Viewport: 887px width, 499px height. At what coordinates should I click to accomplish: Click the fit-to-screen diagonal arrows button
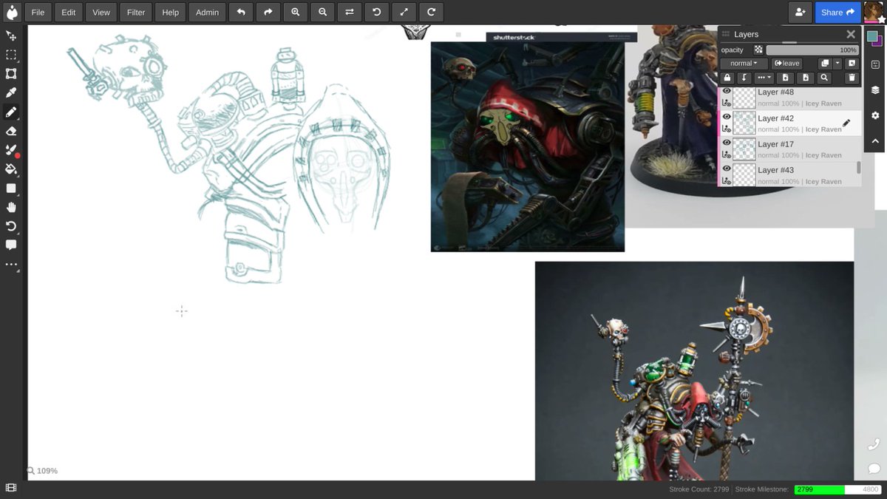tap(404, 12)
